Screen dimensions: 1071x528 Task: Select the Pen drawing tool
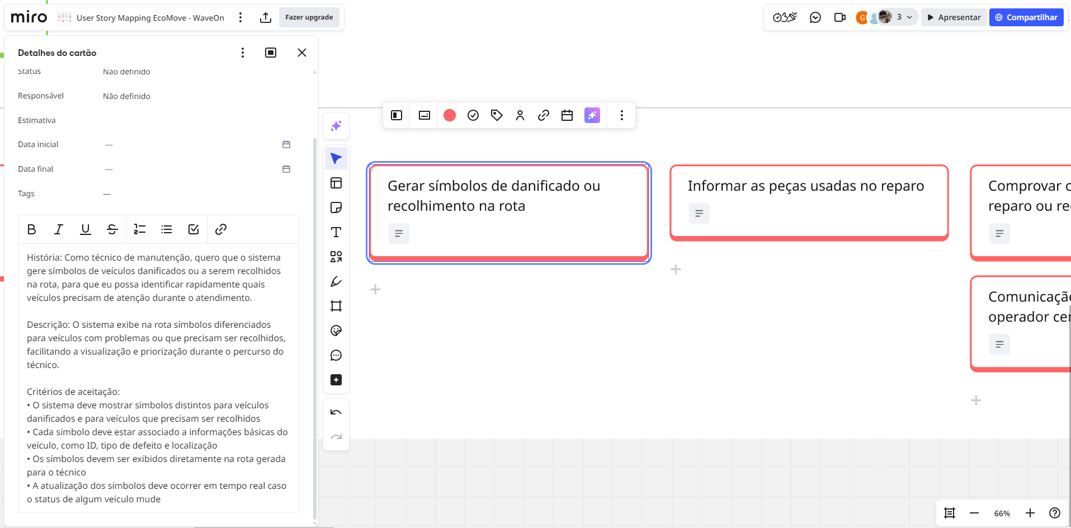pos(336,282)
